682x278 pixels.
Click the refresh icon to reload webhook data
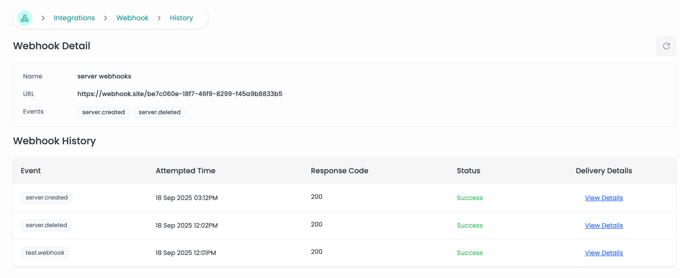click(666, 46)
